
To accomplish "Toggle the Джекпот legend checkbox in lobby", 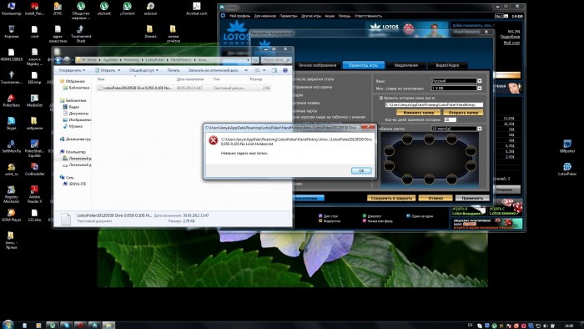I will coord(365,215).
